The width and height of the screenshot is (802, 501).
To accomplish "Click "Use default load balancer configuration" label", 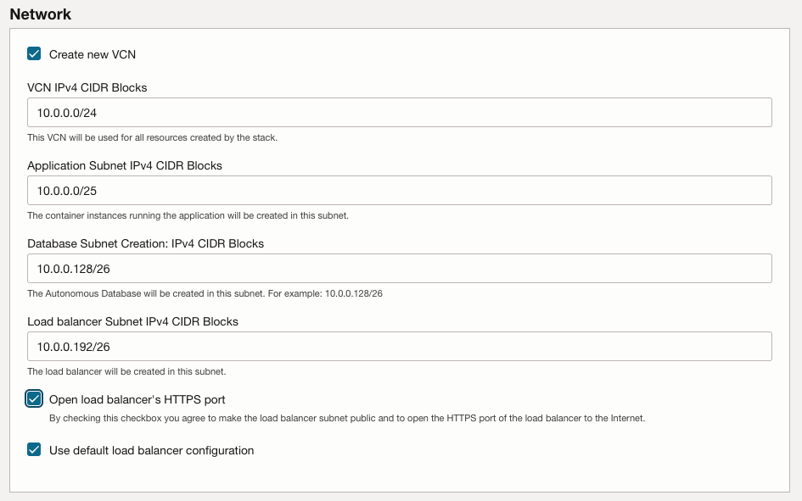I will [x=151, y=450].
